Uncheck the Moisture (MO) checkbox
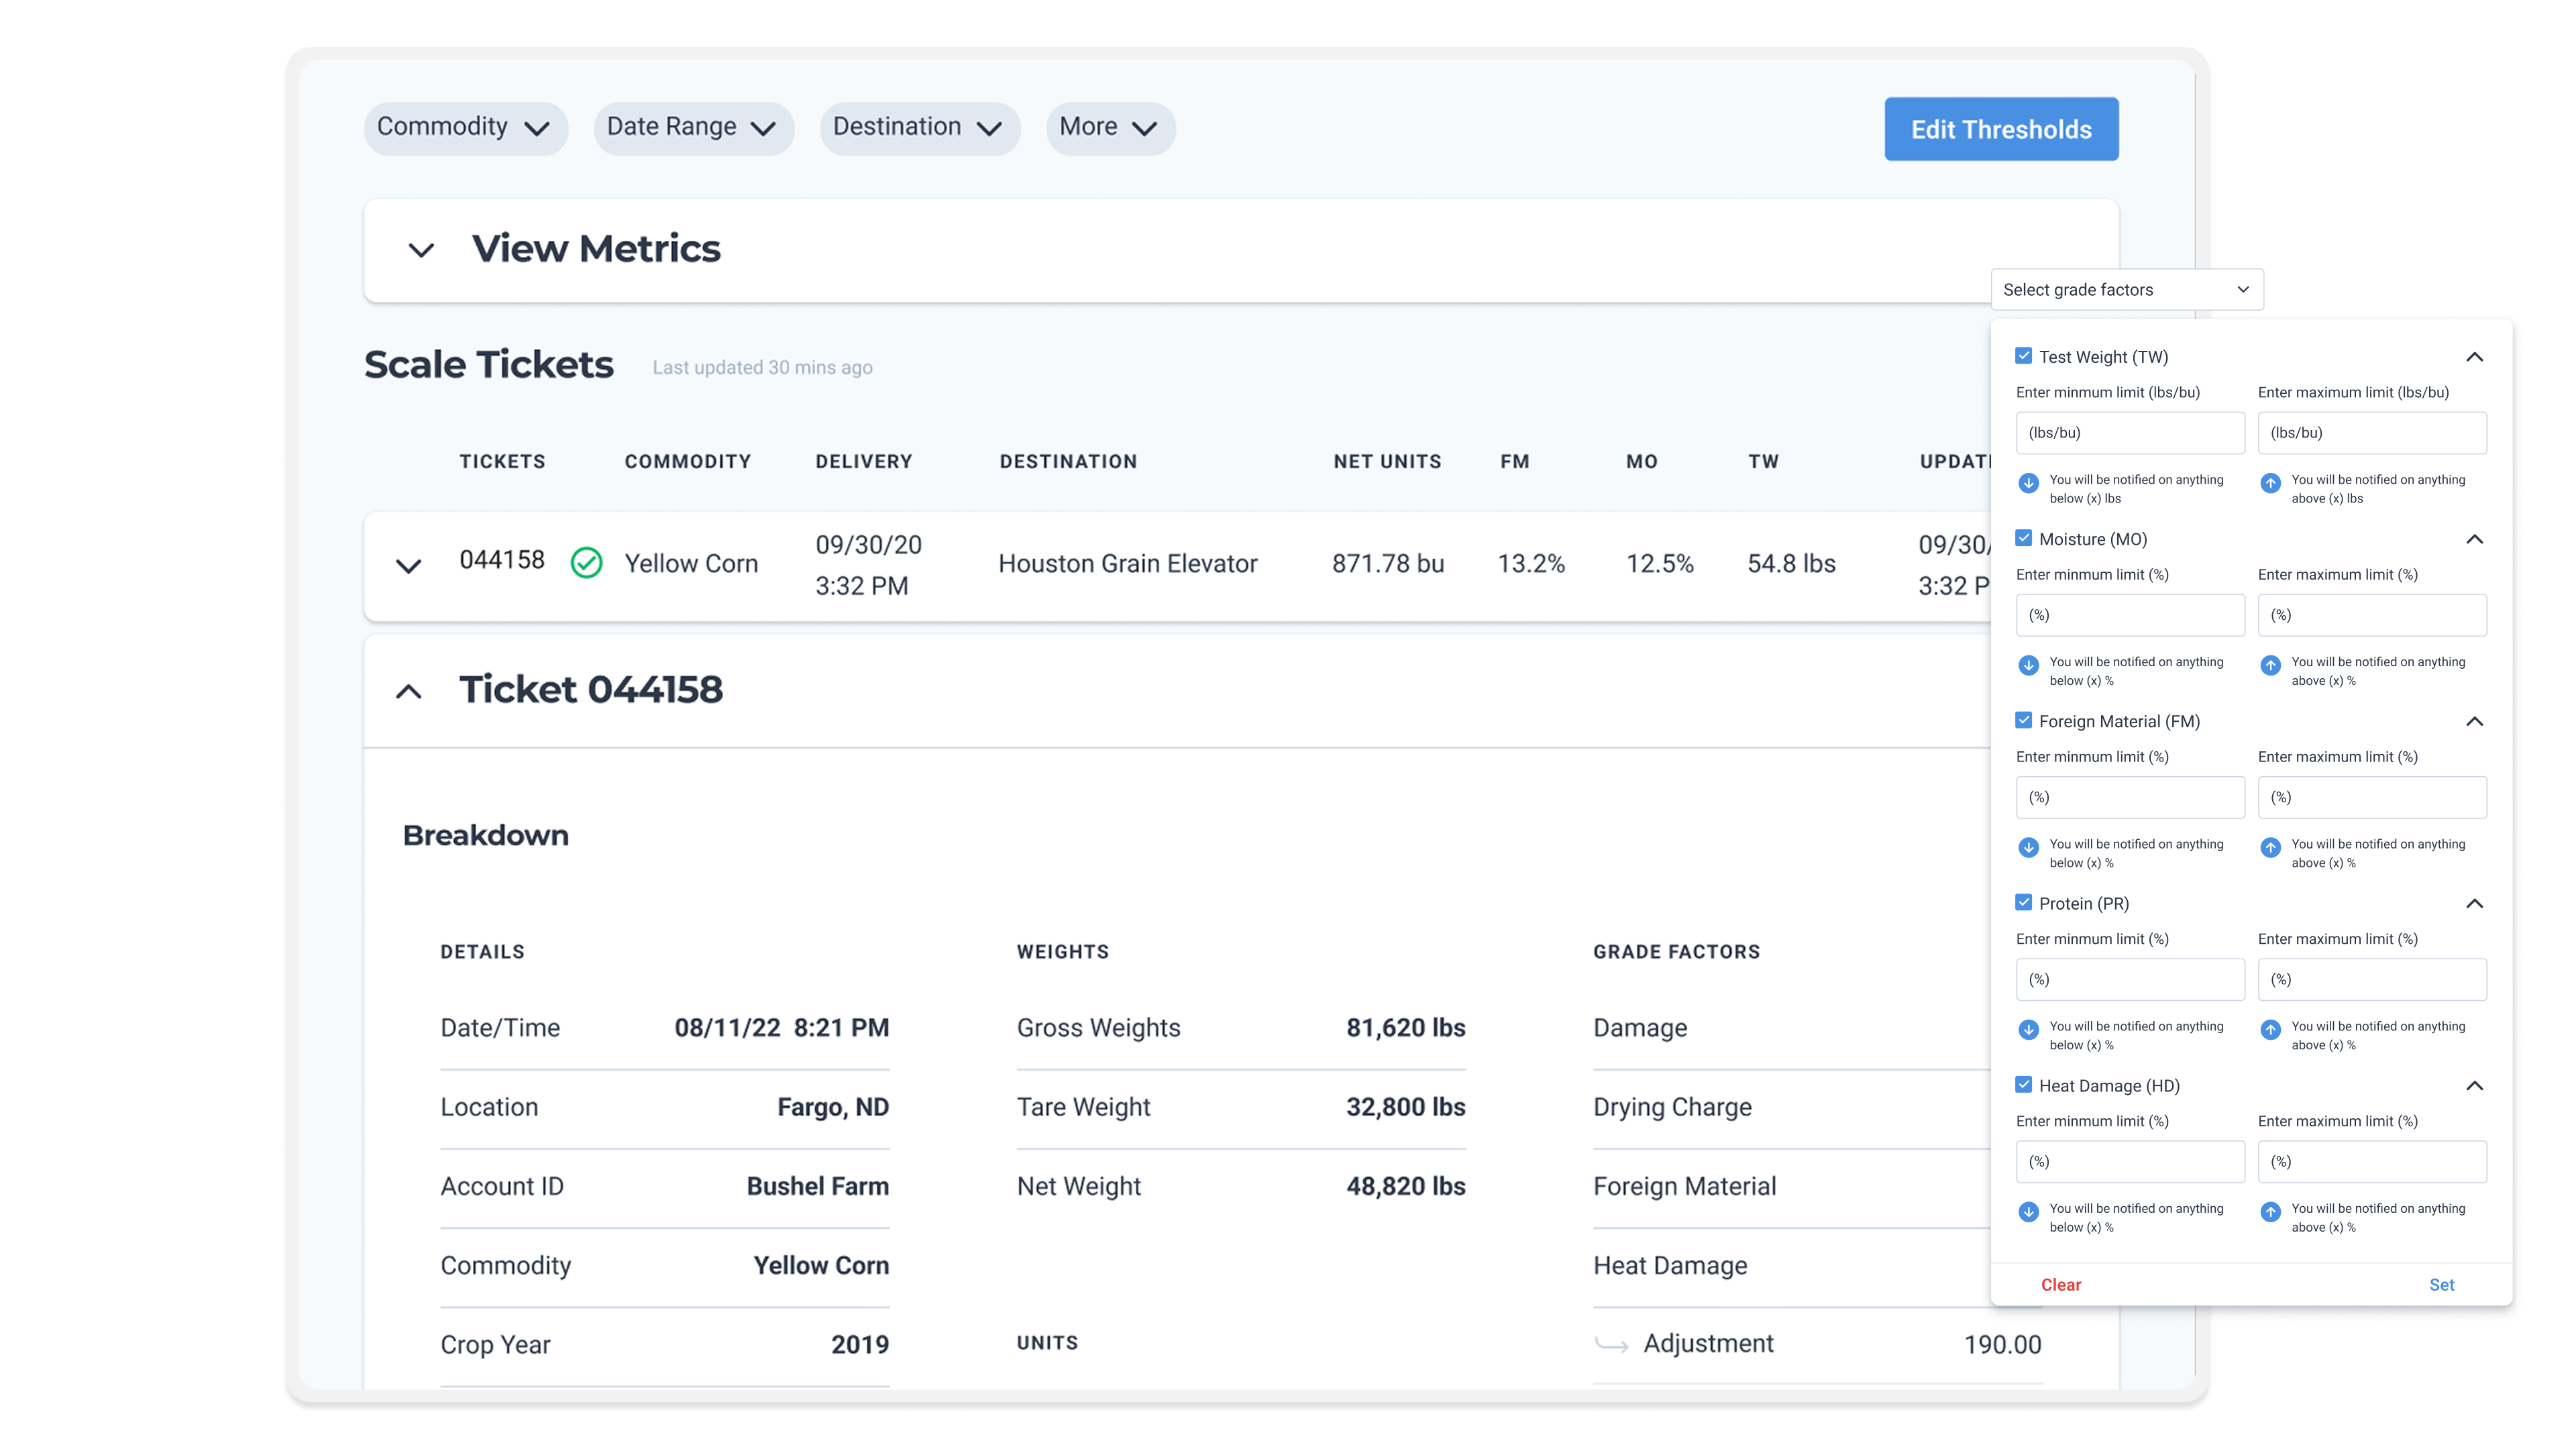The image size is (2576, 1449). coord(2023,538)
